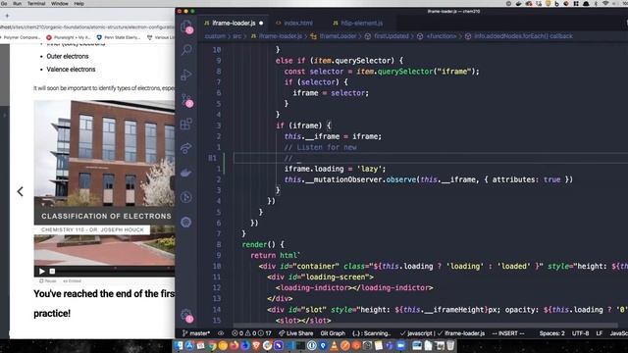Open a new browser tab with plus button

pyautogui.click(x=7, y=16)
